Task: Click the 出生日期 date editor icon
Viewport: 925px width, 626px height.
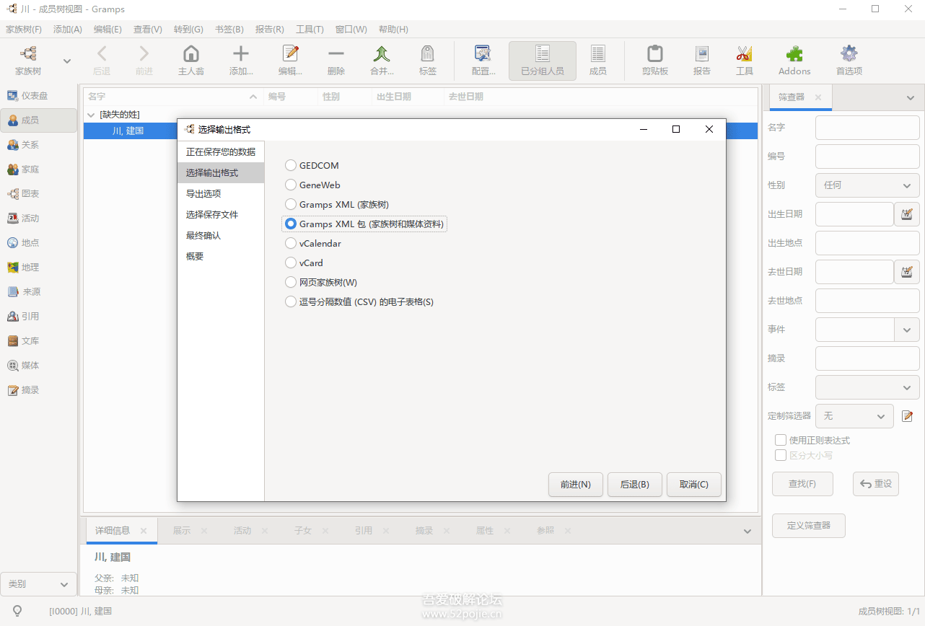Action: point(906,214)
